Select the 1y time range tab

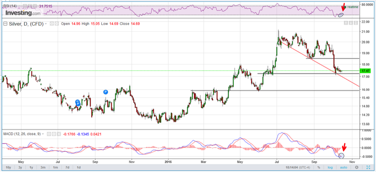(31, 167)
